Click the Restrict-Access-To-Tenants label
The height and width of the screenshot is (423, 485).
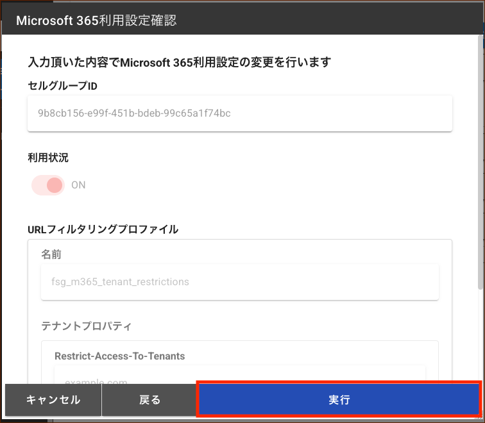coord(120,356)
